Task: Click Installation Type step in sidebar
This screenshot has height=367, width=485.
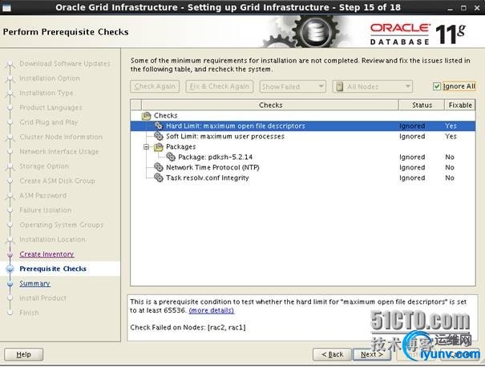Action: point(46,93)
